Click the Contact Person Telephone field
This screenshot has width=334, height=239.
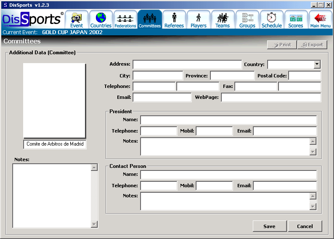[159, 186]
